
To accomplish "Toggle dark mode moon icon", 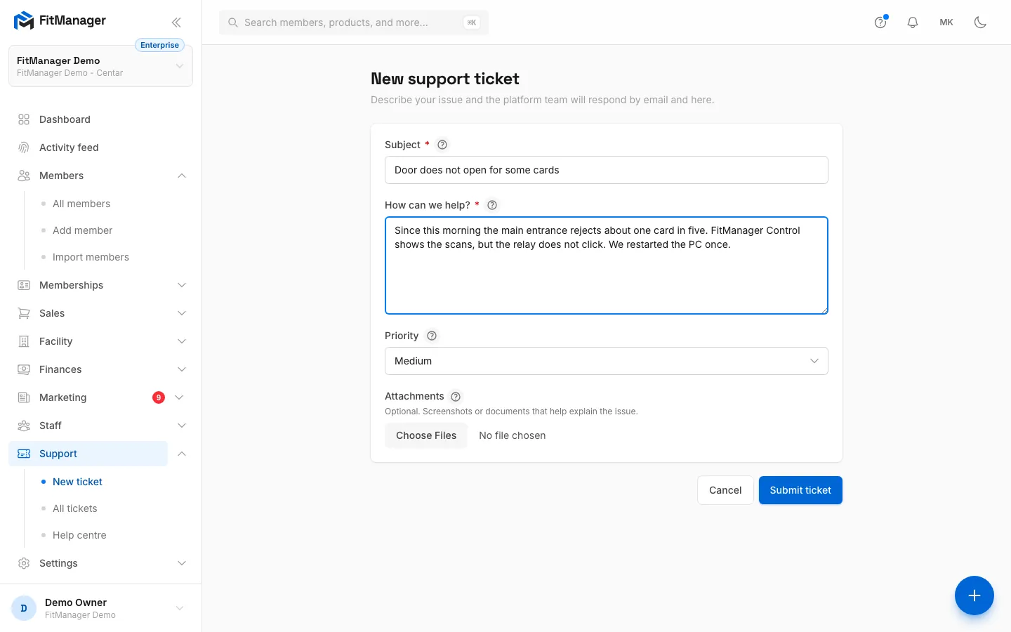I will [x=980, y=22].
